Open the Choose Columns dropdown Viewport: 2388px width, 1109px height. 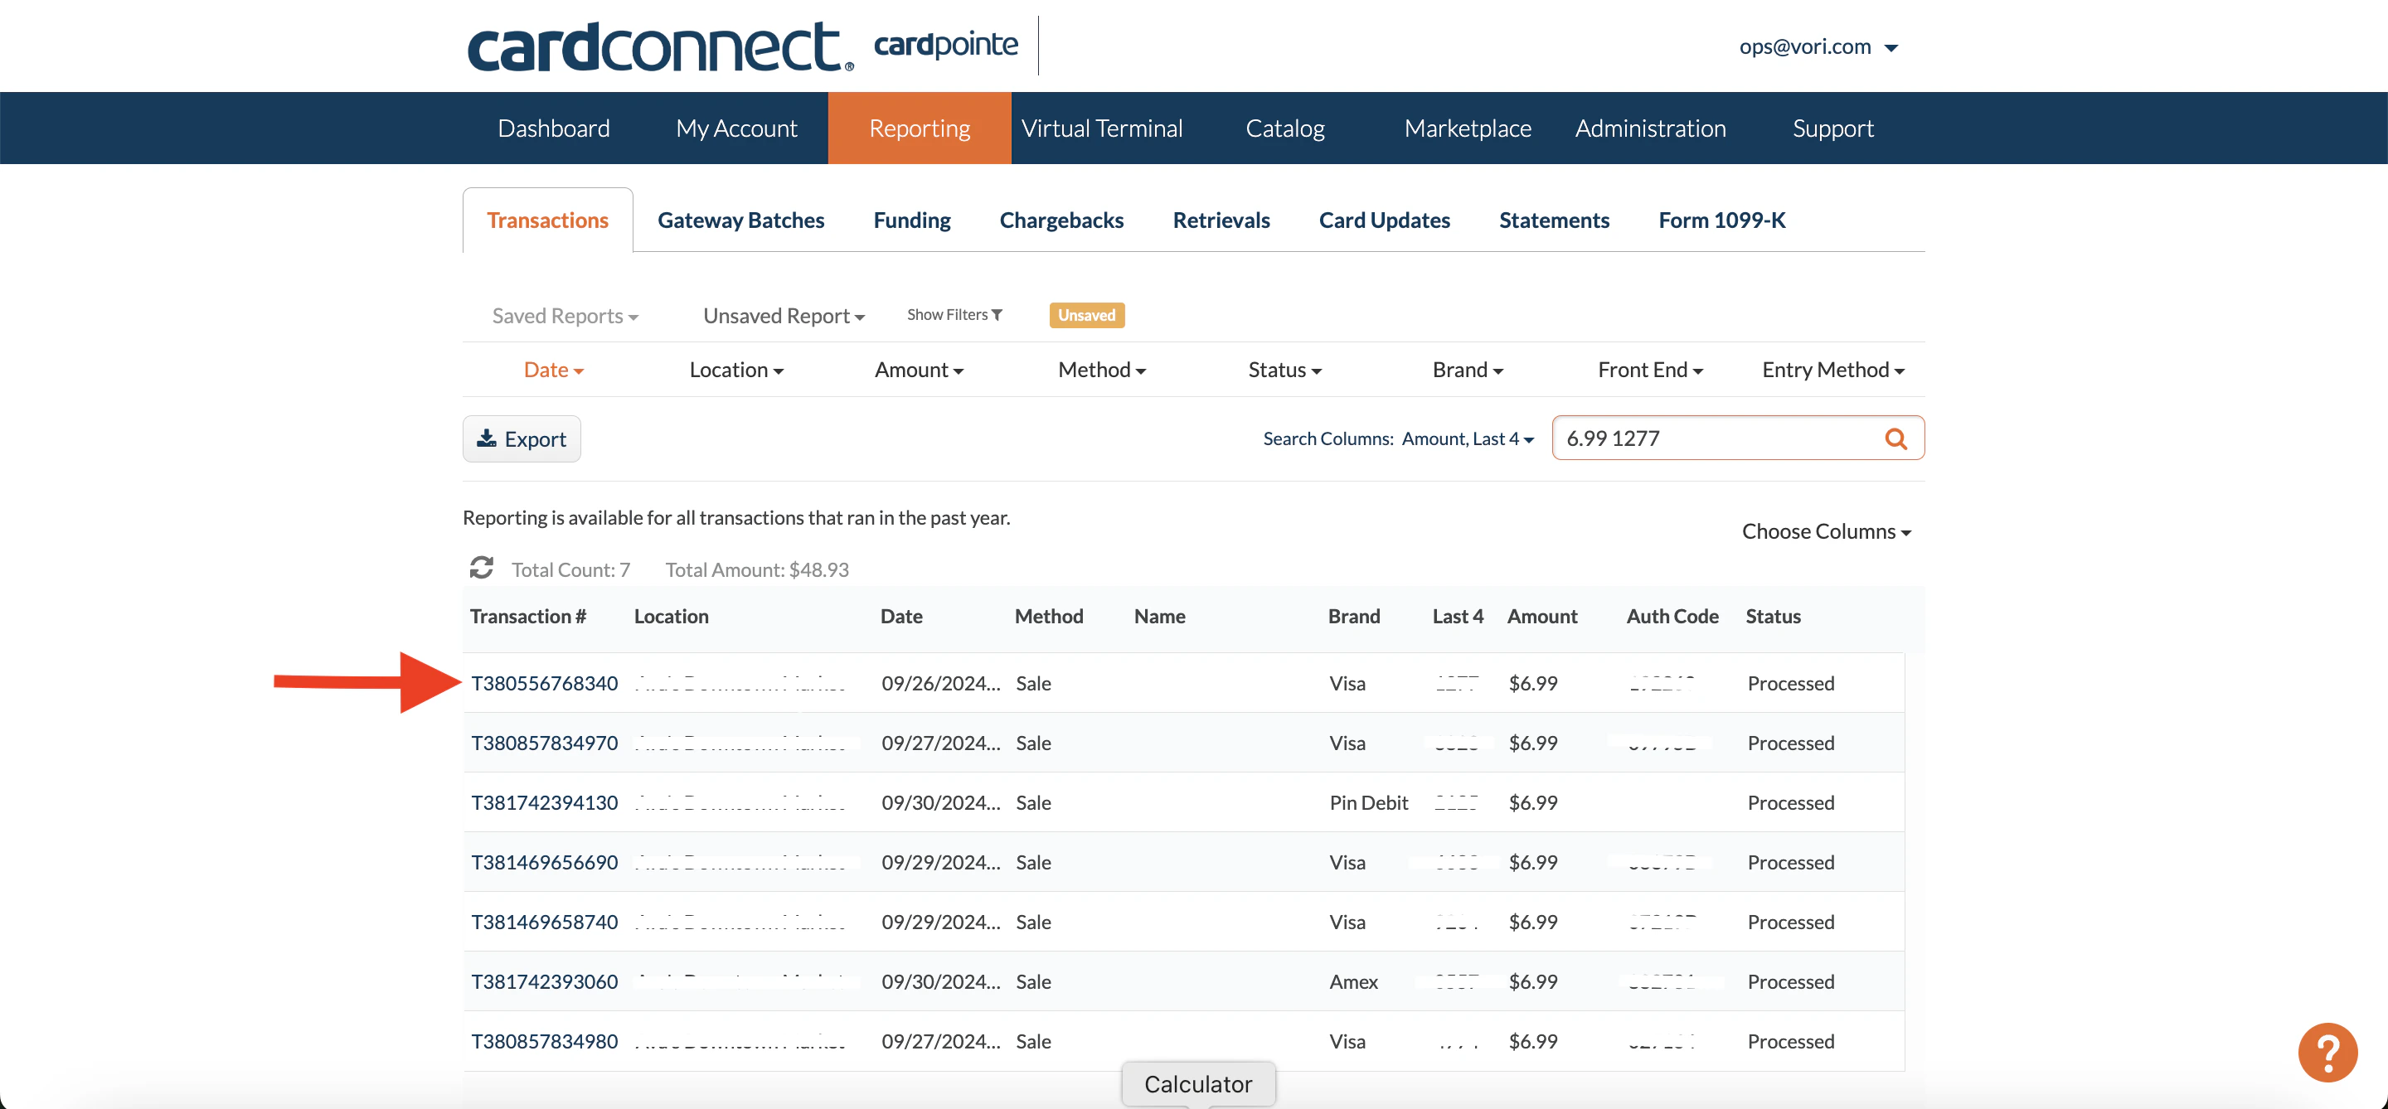pos(1825,530)
